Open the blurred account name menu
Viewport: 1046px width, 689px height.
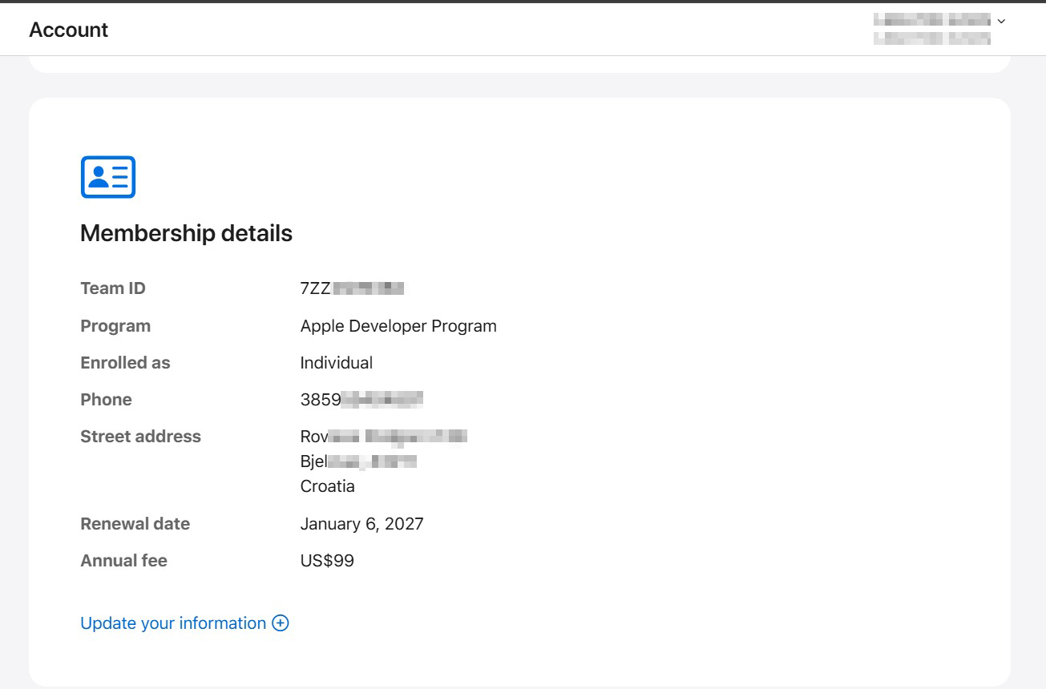click(931, 29)
